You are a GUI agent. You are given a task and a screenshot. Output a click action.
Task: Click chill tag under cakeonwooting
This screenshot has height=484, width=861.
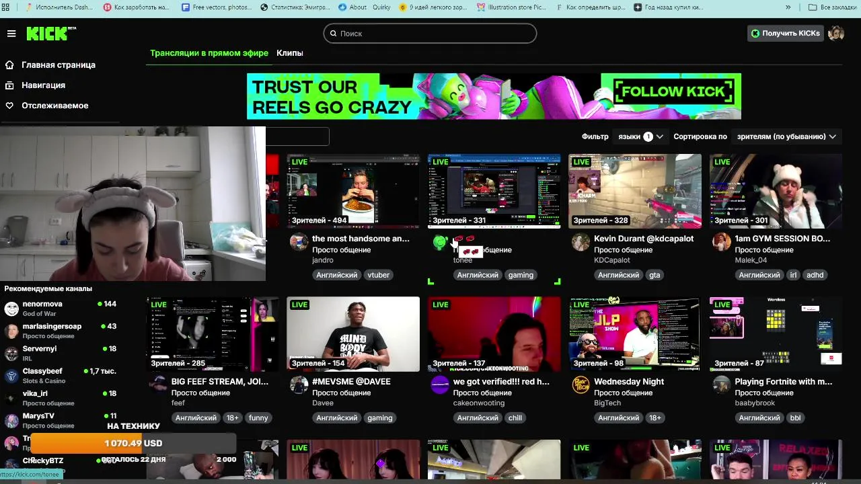tap(515, 417)
